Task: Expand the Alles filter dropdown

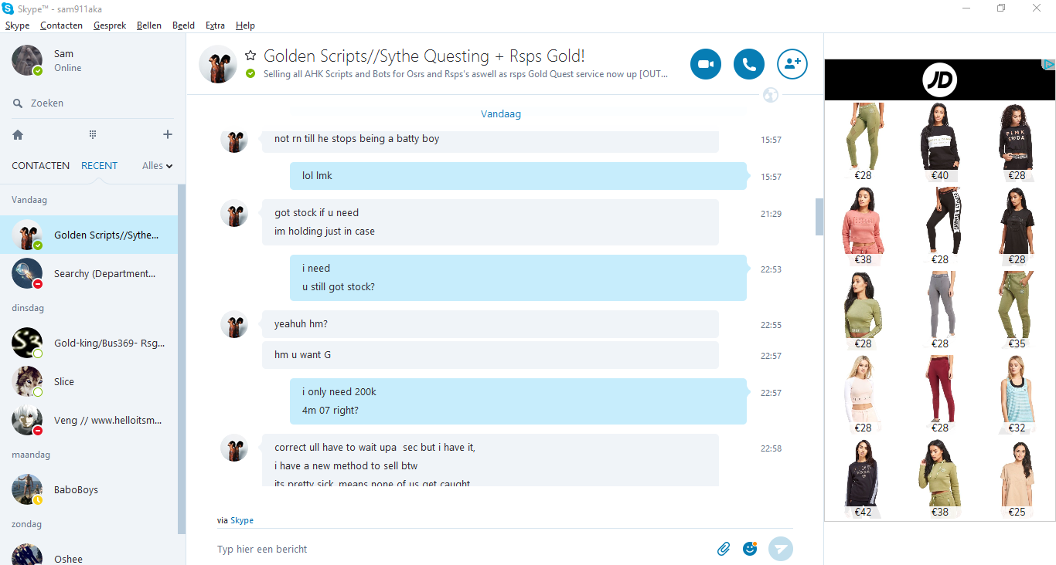Action: [x=158, y=165]
